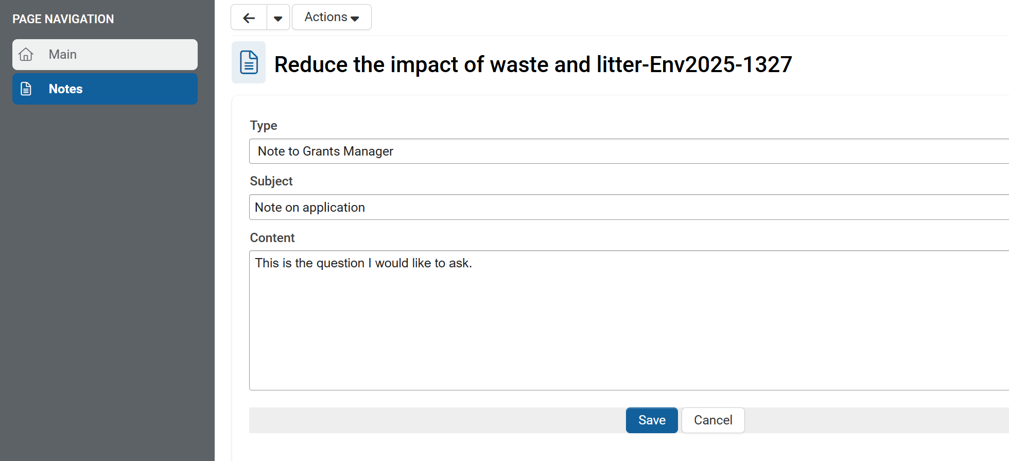Click the Content field label

click(x=272, y=238)
